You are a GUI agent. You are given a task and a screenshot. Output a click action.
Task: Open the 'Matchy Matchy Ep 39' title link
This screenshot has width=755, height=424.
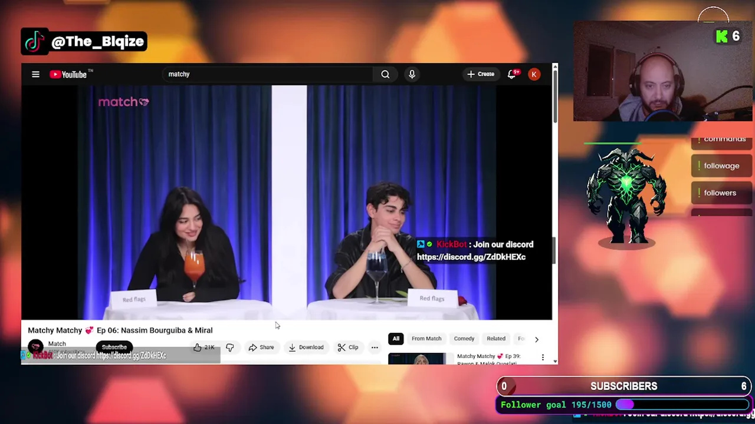tap(488, 359)
